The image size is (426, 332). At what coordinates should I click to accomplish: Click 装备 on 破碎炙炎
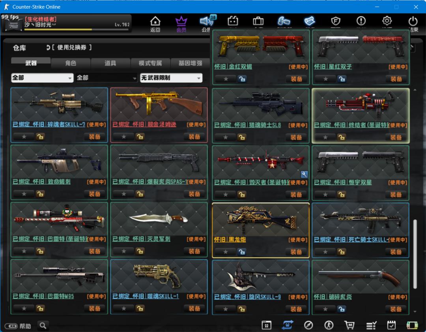(x=396, y=309)
